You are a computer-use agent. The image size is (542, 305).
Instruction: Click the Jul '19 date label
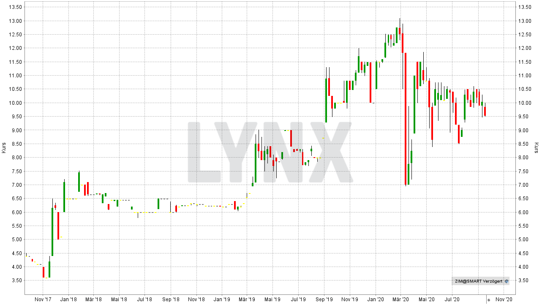(x=298, y=300)
